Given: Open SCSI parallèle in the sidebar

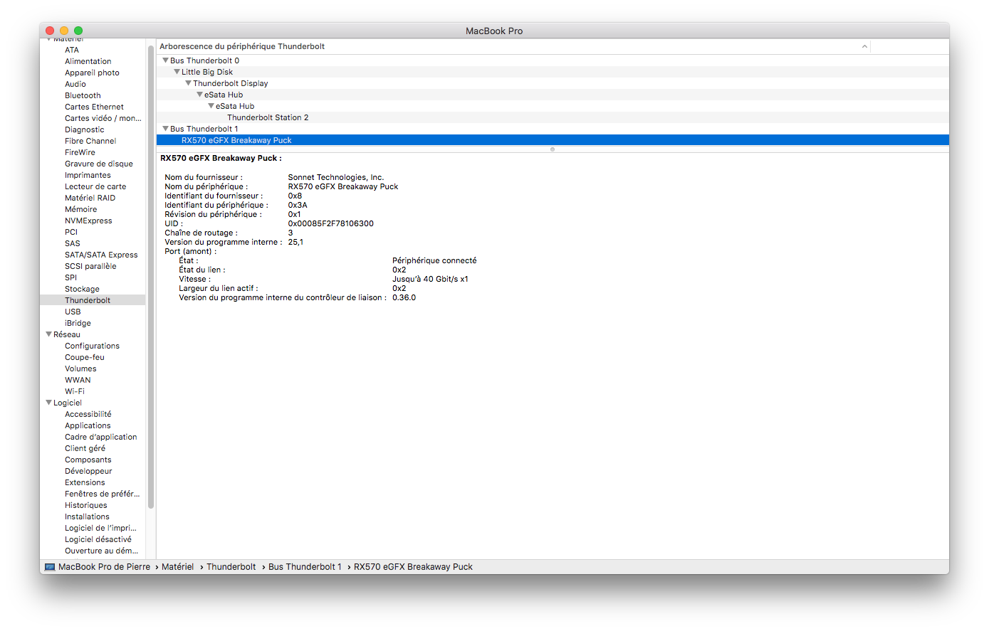Looking at the screenshot, I should pyautogui.click(x=90, y=266).
